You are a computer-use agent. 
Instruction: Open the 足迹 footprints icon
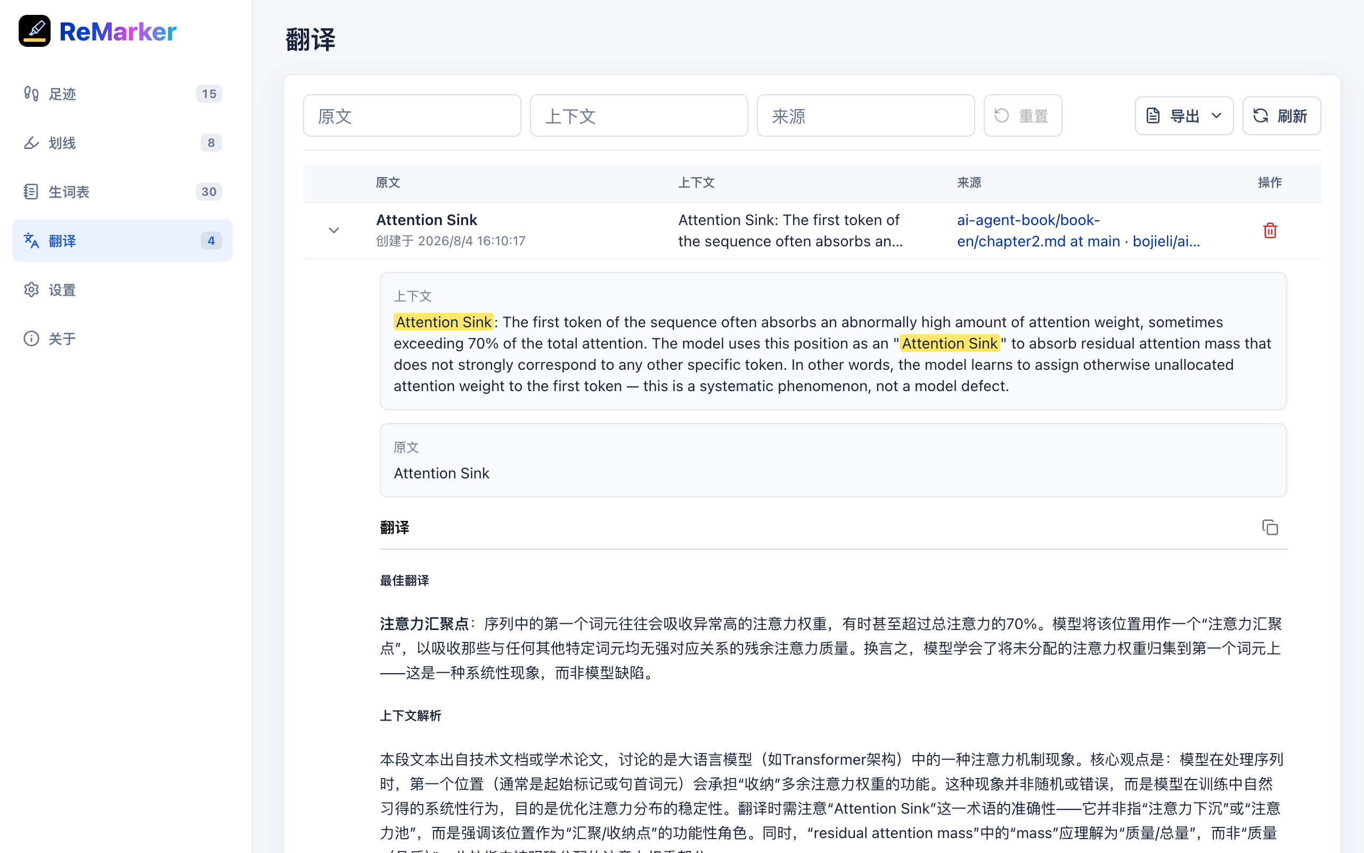31,94
